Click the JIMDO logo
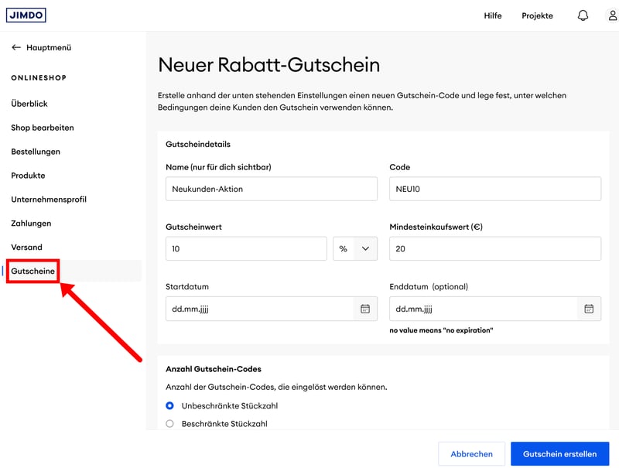The image size is (619, 468). tap(26, 15)
